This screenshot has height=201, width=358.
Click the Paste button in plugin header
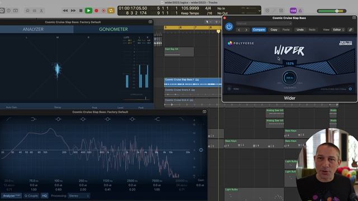click(x=286, y=30)
